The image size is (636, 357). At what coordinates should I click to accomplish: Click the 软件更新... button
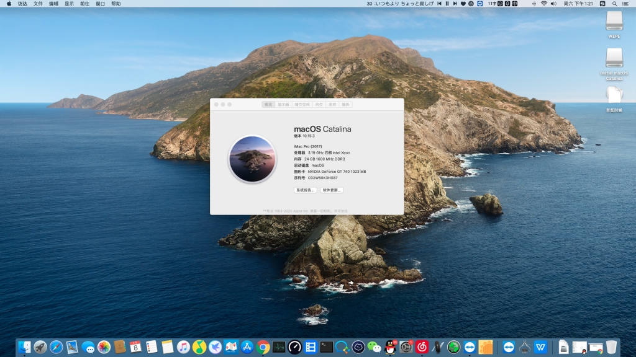pos(332,190)
